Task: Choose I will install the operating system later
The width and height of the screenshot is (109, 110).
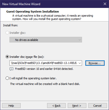Action: [7, 78]
